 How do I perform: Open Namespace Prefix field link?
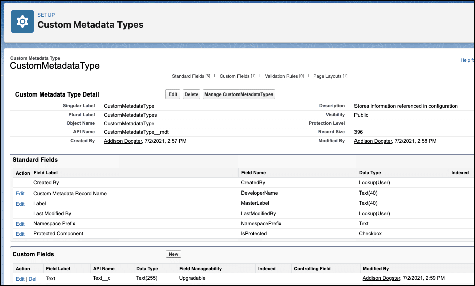point(54,224)
